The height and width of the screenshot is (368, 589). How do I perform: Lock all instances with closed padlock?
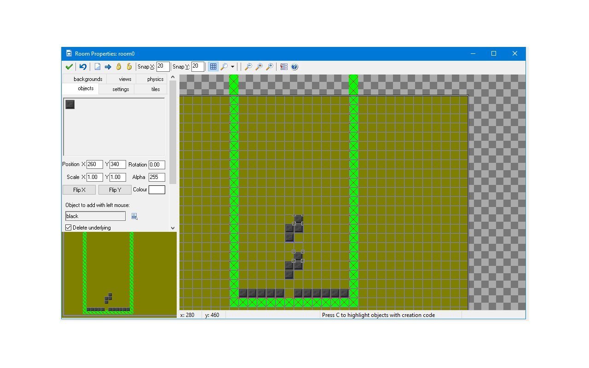point(119,67)
